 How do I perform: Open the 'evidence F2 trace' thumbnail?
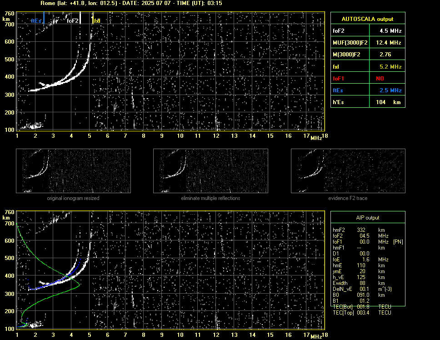(348, 171)
